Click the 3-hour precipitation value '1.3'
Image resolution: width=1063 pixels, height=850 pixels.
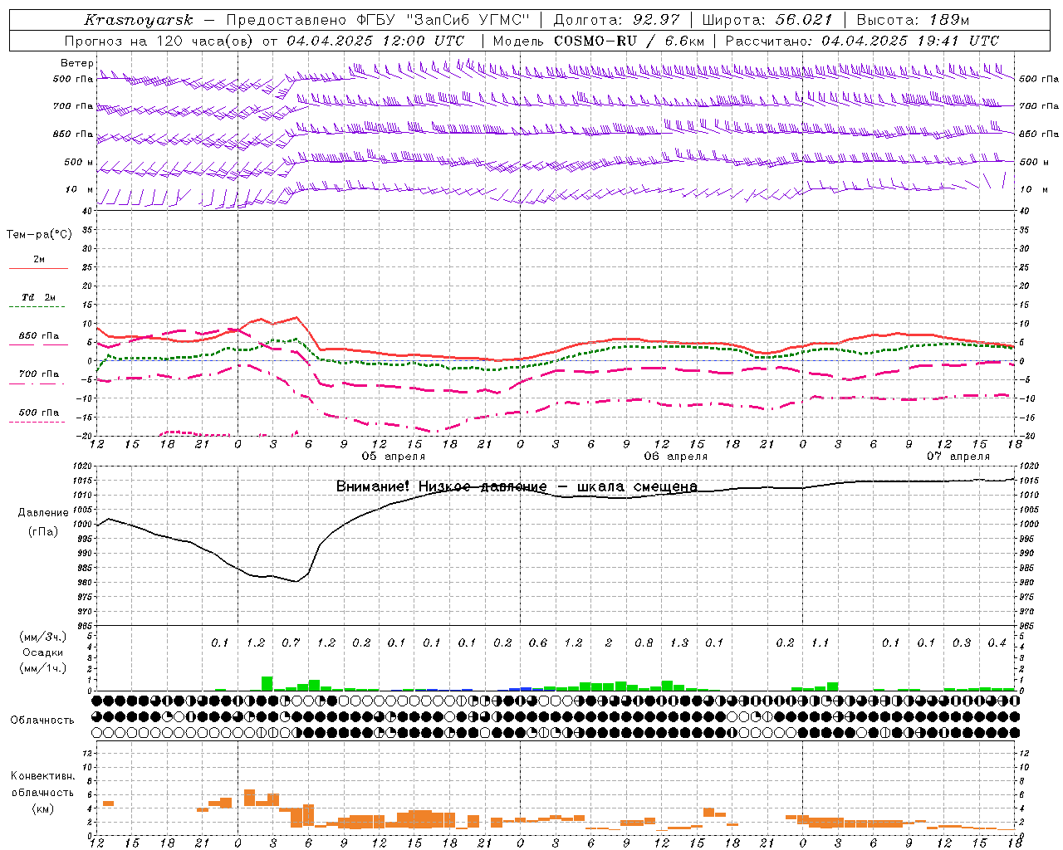pyautogui.click(x=679, y=643)
